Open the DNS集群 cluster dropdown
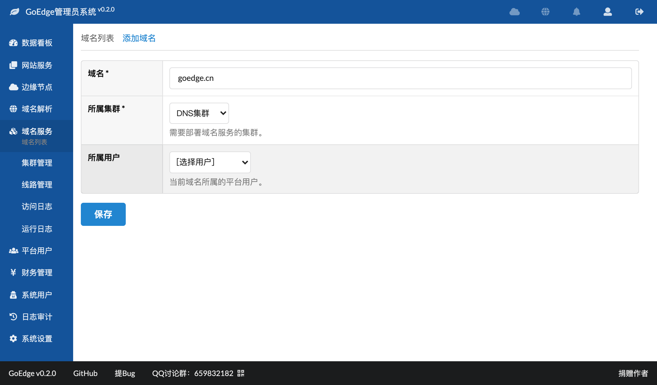 (x=199, y=113)
